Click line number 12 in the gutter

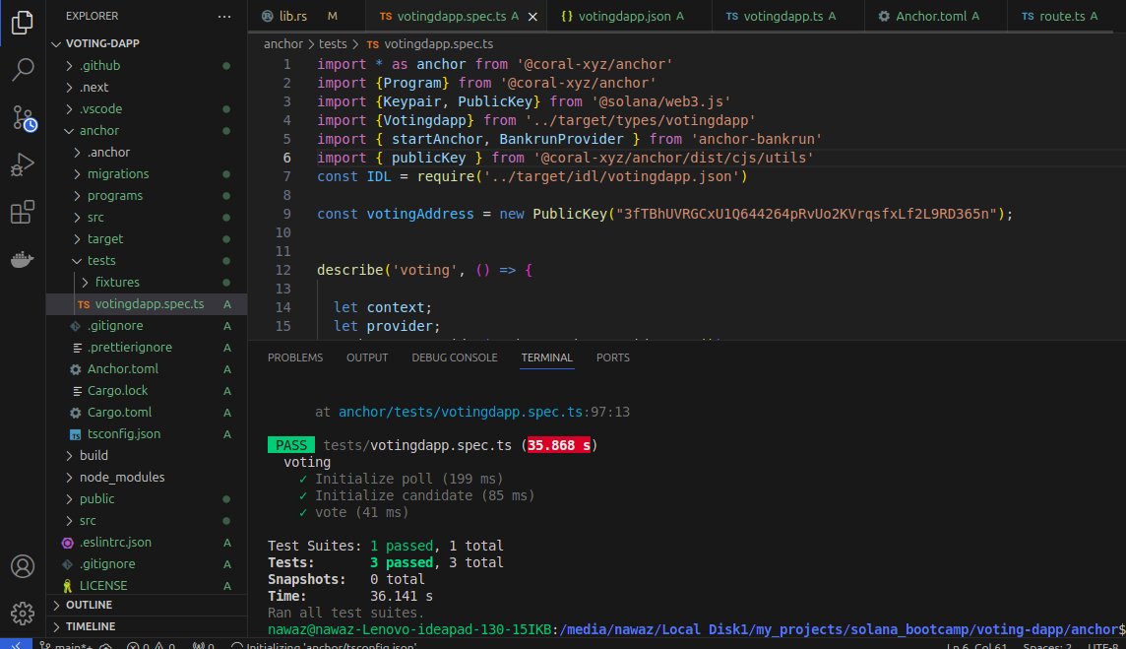tap(283, 270)
